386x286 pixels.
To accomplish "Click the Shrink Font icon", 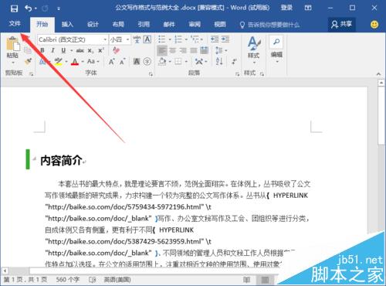I will [122, 62].
